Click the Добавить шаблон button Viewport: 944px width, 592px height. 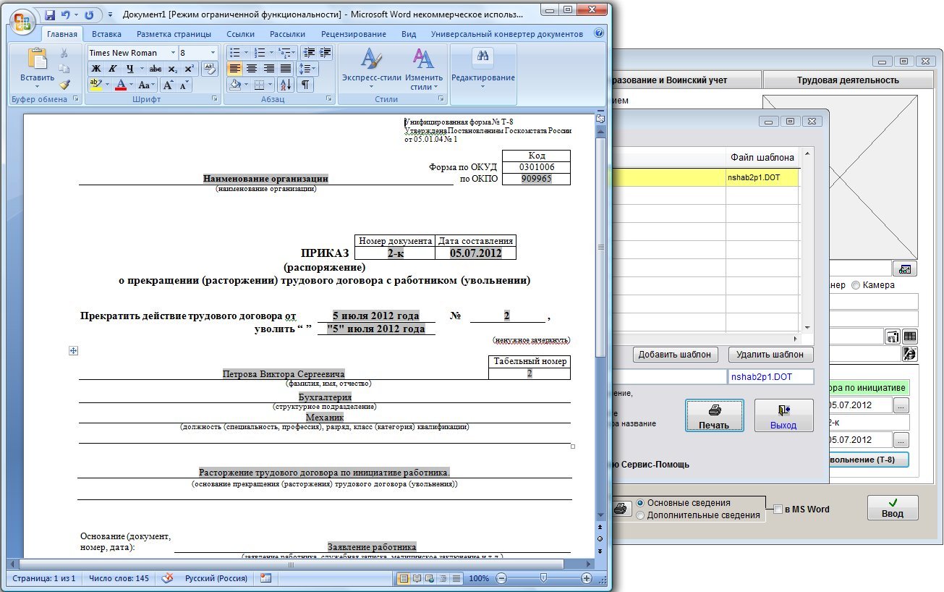676,355
